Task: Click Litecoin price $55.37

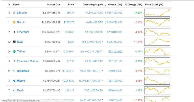Action: point(70,13)
